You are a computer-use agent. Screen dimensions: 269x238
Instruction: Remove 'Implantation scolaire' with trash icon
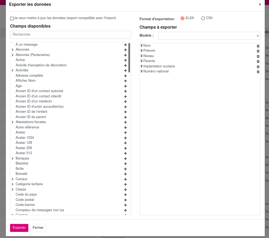point(258,67)
